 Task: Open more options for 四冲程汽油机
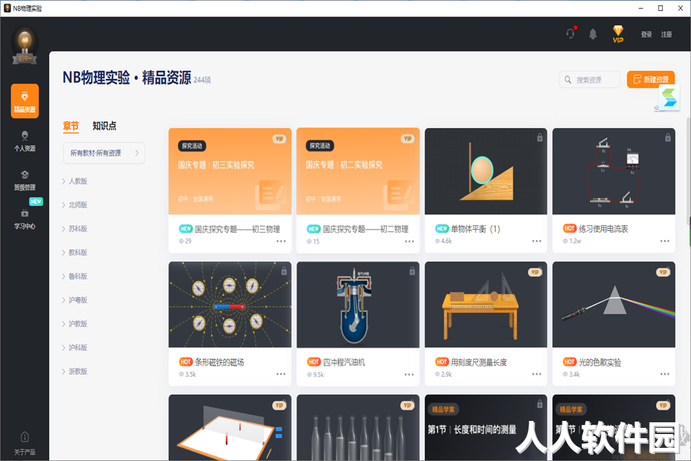click(409, 374)
